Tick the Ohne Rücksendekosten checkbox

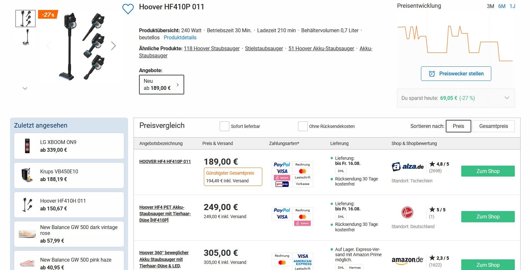click(x=303, y=126)
